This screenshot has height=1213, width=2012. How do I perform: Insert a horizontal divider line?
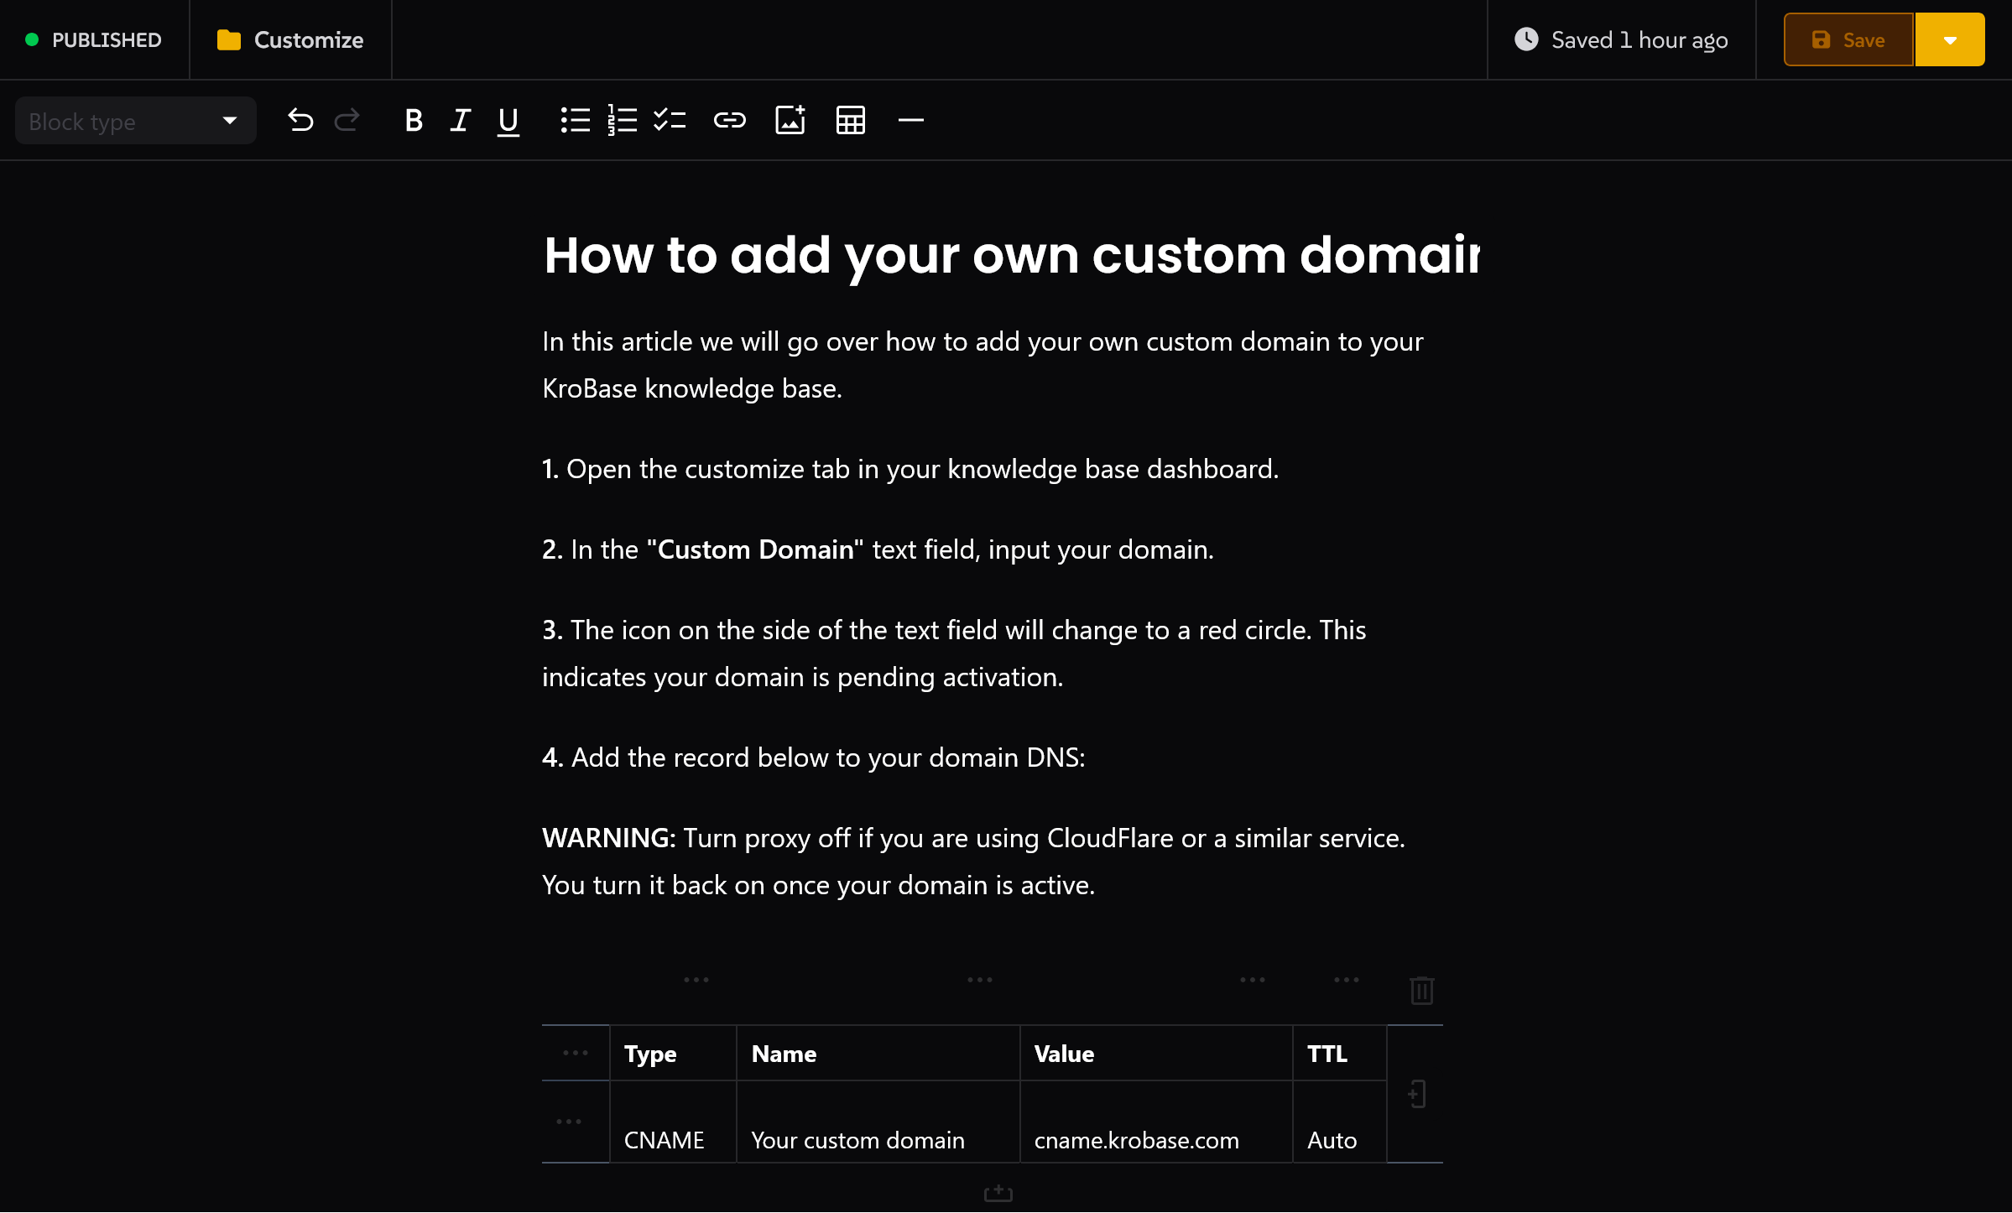[x=910, y=121]
